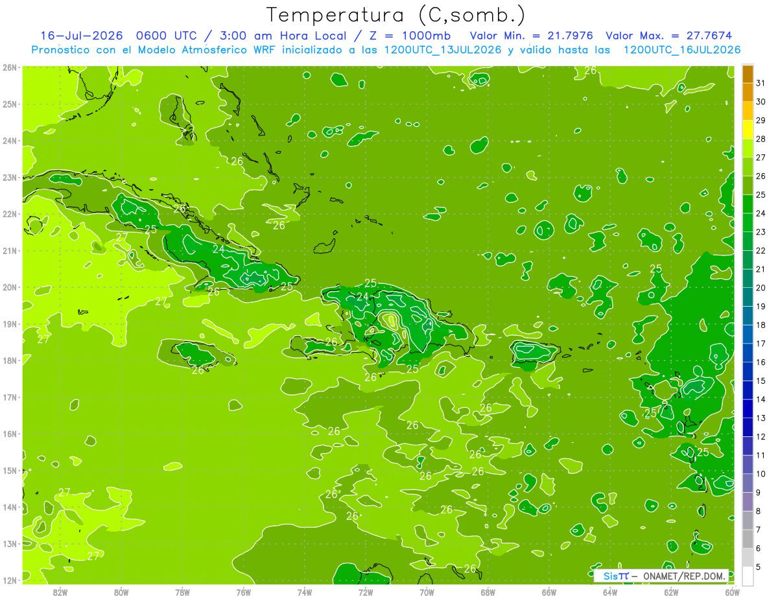Viewport: 778px width, 601px height.
Task: Click '1200UTC_13JUL2026' initialization time text
Action: [443, 50]
